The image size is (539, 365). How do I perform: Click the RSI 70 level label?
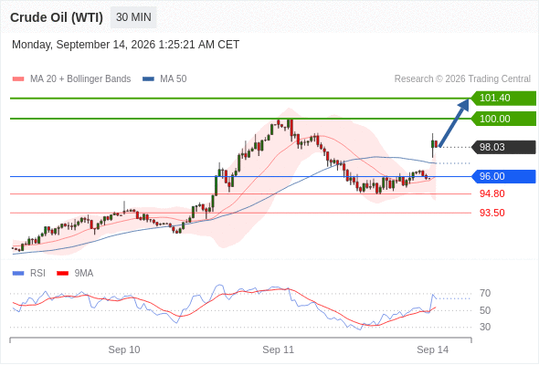pyautogui.click(x=485, y=293)
